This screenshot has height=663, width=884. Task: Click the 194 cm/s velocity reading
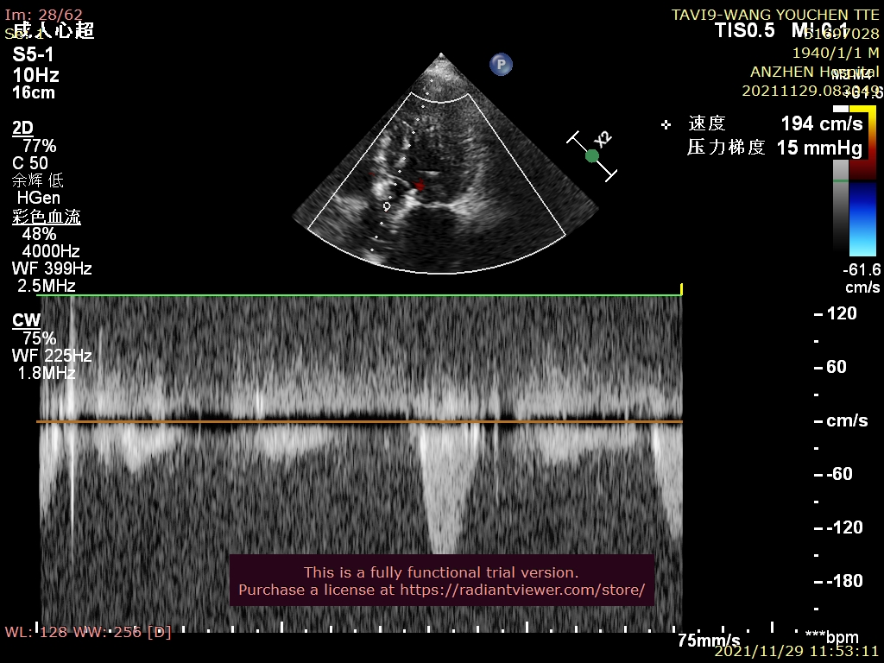821,123
